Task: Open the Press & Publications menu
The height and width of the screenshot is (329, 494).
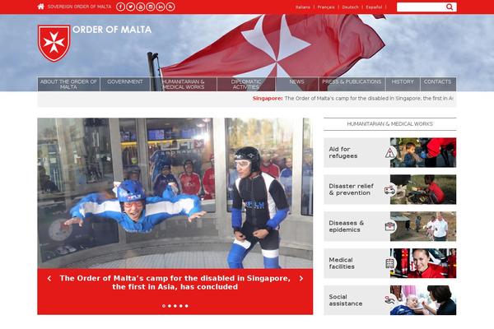Action: click(352, 84)
